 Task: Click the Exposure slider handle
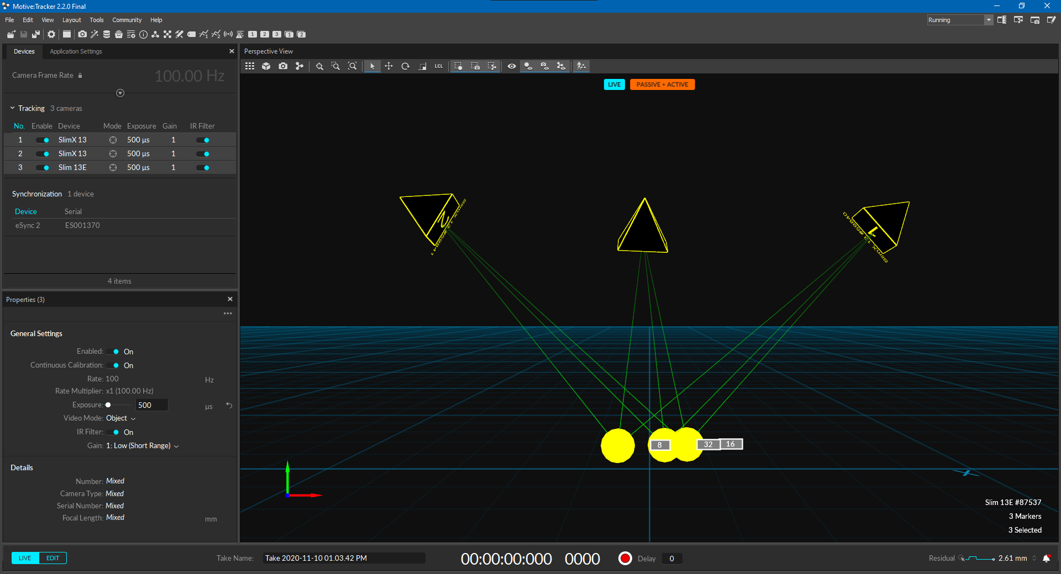pyautogui.click(x=108, y=405)
